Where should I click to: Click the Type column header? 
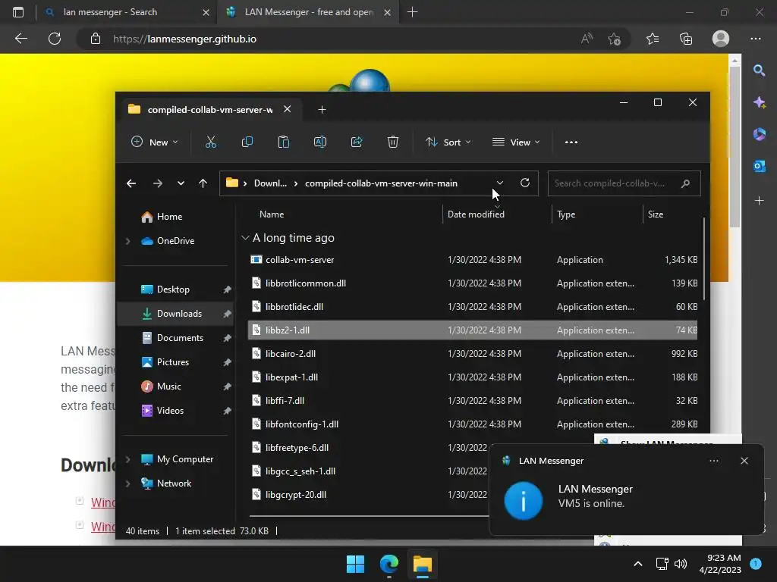[566, 214]
